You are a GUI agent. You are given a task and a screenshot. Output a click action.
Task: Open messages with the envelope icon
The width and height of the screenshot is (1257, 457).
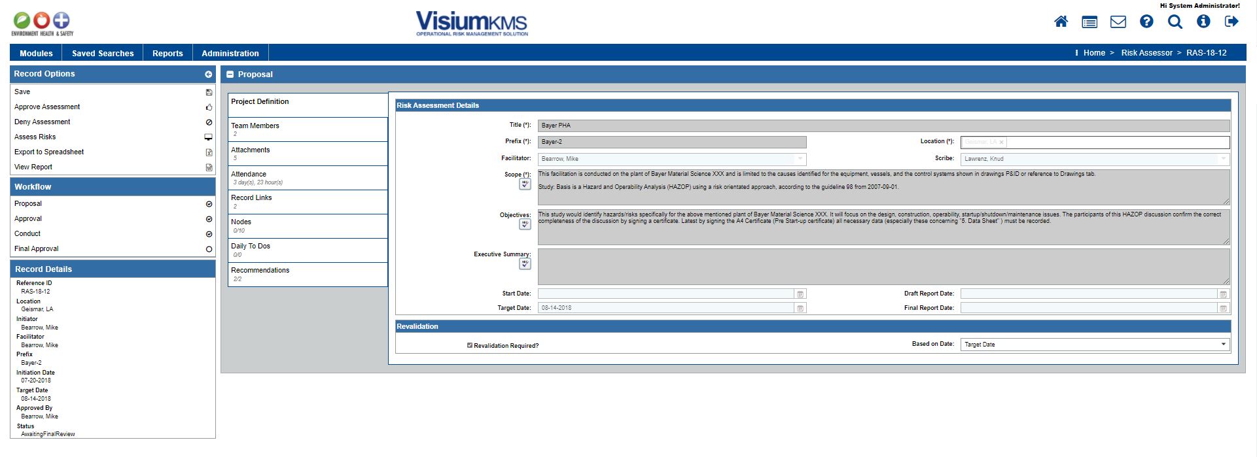1118,22
